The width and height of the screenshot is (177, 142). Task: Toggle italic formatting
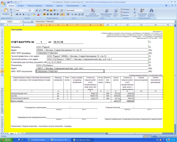[20, 14]
